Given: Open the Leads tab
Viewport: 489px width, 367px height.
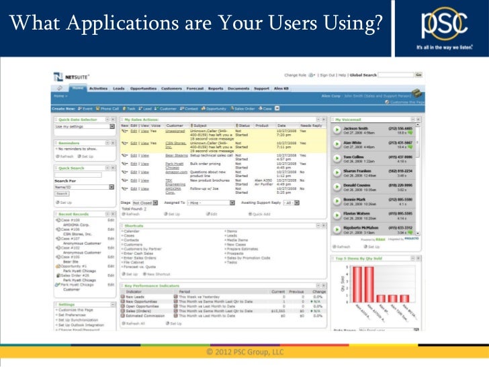Looking at the screenshot, I should click(x=118, y=89).
